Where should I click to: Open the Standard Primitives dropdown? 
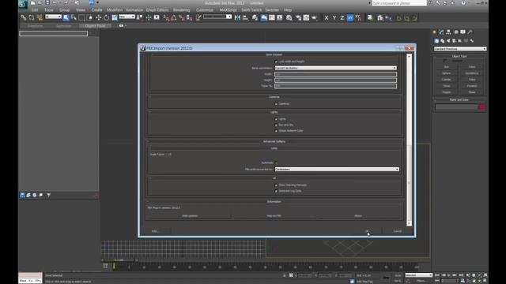(x=460, y=49)
